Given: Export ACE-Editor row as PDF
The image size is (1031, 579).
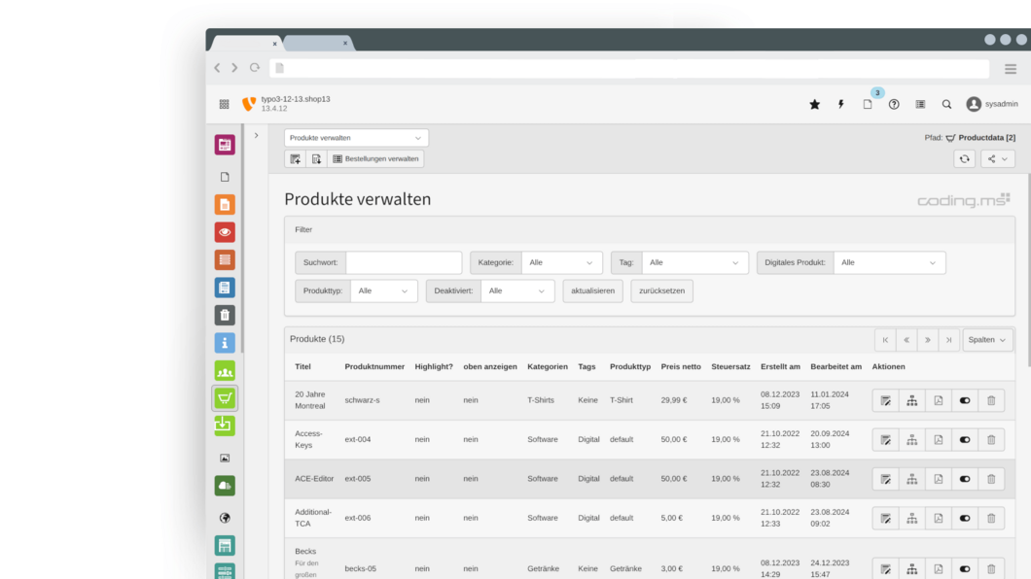Looking at the screenshot, I should click(x=938, y=479).
